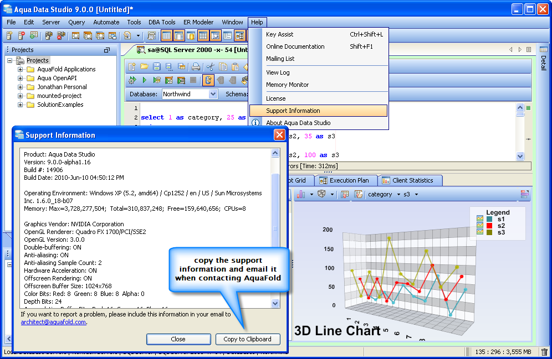The width and height of the screenshot is (552, 359).
Task: Toggle the second highlighted panel view button
Action: (x=179, y=35)
